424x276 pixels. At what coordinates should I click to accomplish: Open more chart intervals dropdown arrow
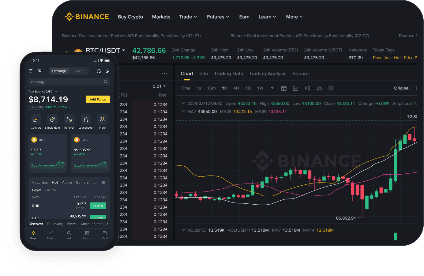pos(272,88)
